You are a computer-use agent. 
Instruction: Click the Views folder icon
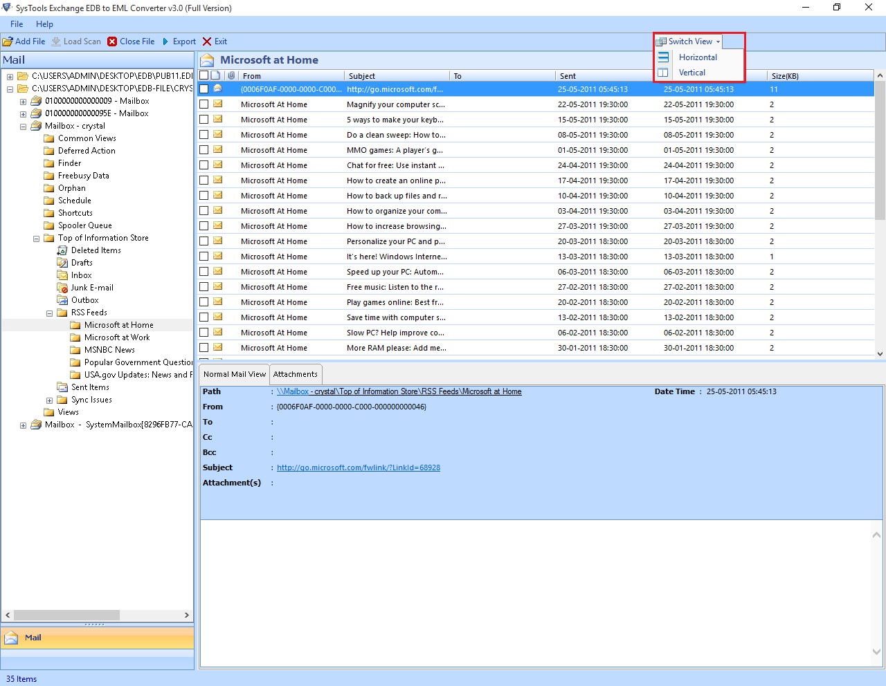pos(49,412)
